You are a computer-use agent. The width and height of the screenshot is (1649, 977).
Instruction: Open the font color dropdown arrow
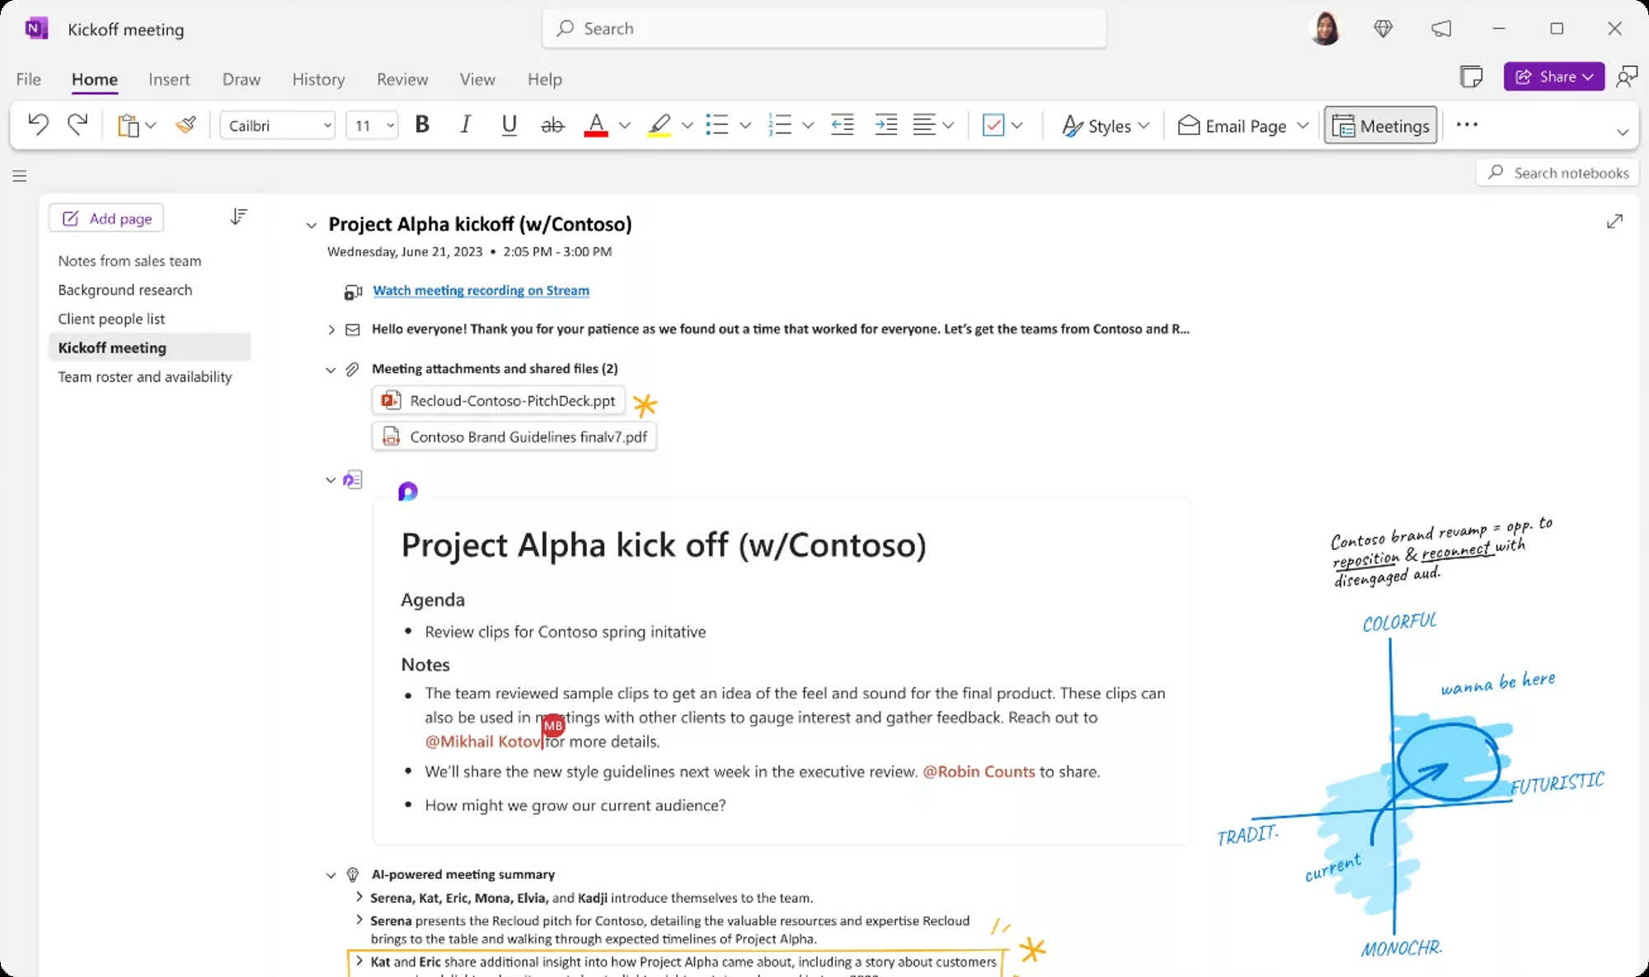[624, 125]
